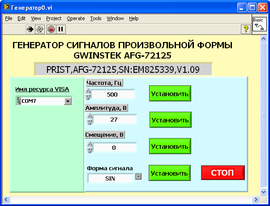The image size is (270, 206).
Task: Click the Смещение, В label
Action: tap(105, 135)
